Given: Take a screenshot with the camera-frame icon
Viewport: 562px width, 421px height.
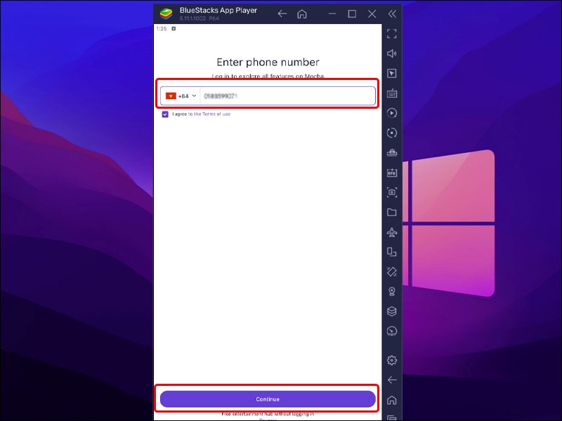Looking at the screenshot, I should click(x=392, y=192).
